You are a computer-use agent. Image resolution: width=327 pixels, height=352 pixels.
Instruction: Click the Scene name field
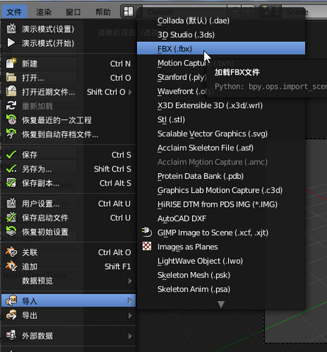[x=304, y=12]
